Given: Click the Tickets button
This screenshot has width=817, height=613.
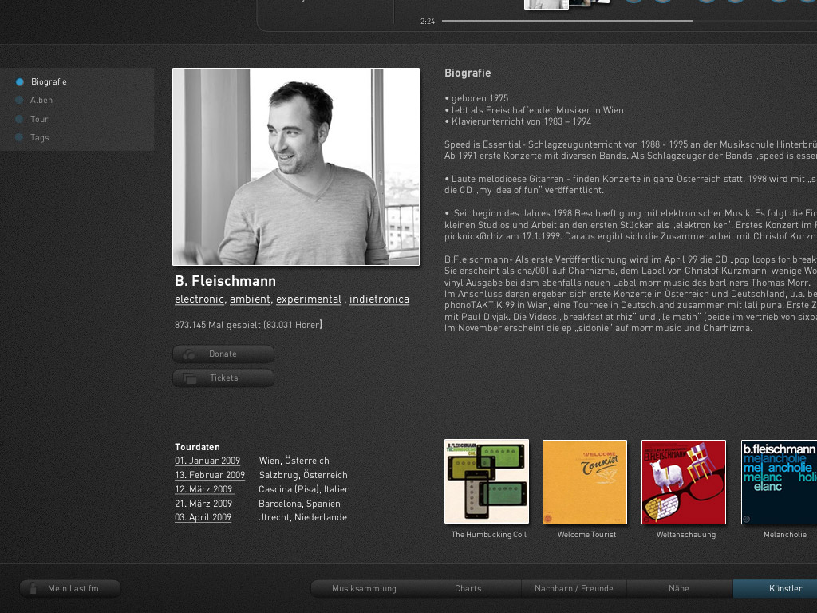Looking at the screenshot, I should coord(223,378).
